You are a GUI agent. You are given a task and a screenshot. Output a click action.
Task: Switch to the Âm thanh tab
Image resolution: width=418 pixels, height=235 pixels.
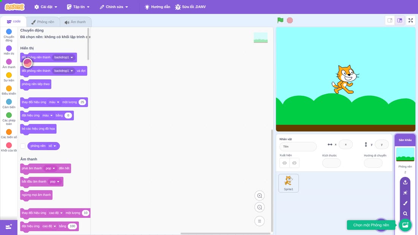point(75,22)
